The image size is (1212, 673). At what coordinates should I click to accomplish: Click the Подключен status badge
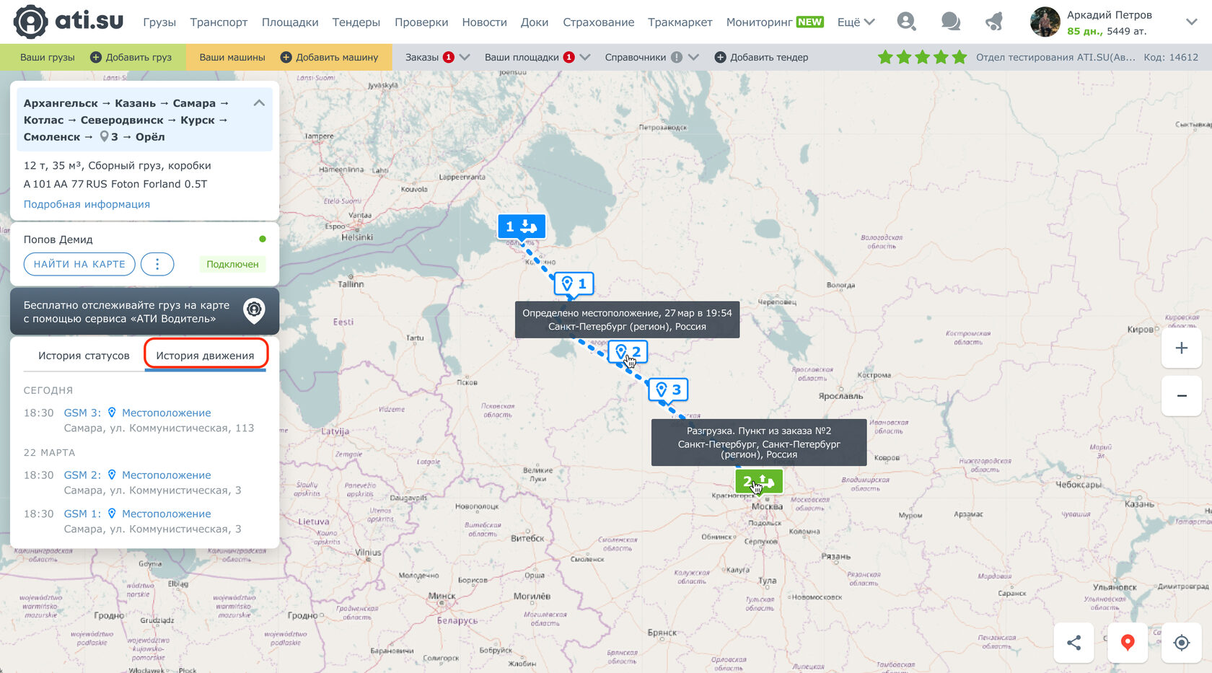(232, 264)
